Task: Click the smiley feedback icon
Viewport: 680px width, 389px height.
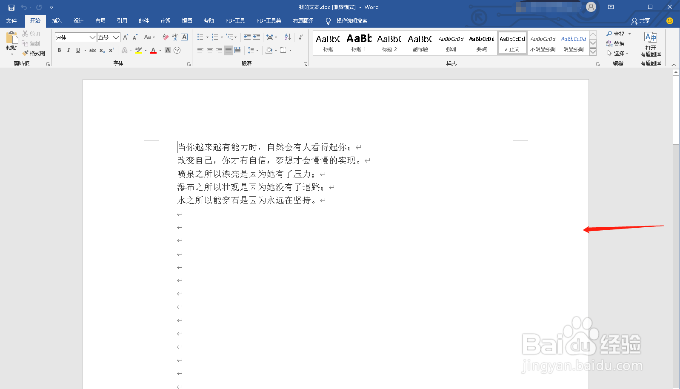Action: click(670, 21)
